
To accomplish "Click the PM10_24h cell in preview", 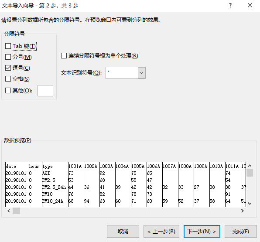I will click(53, 201).
